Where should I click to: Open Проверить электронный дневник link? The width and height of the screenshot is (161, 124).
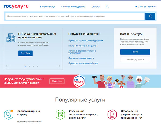click(86, 40)
